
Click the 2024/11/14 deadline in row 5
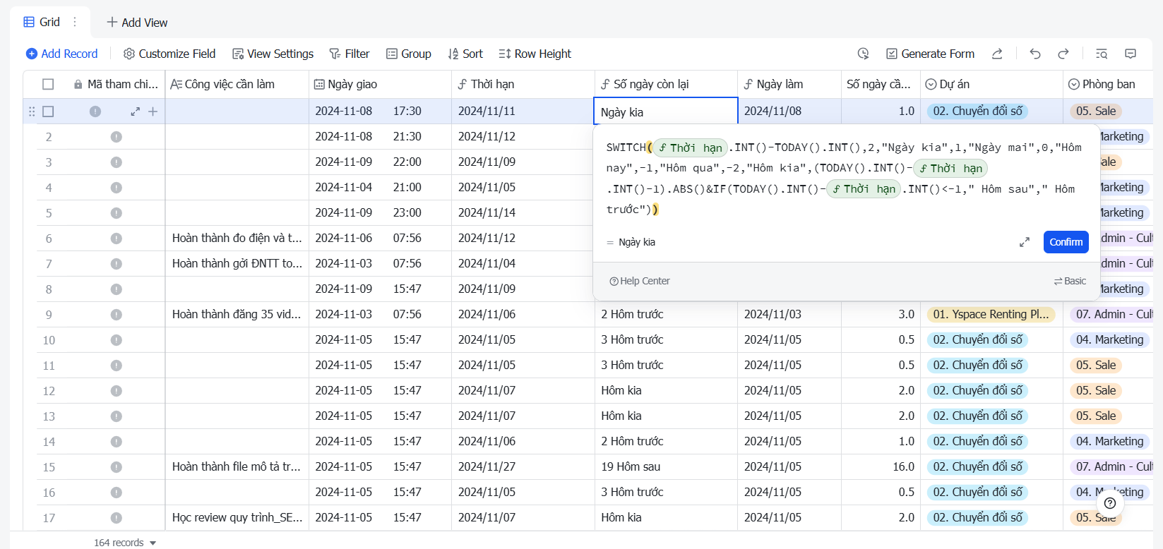tap(523, 212)
